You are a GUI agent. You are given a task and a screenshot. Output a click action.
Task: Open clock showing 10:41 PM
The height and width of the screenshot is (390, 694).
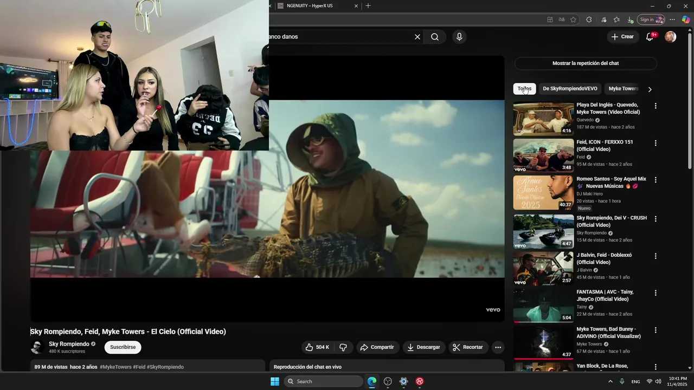click(x=678, y=381)
